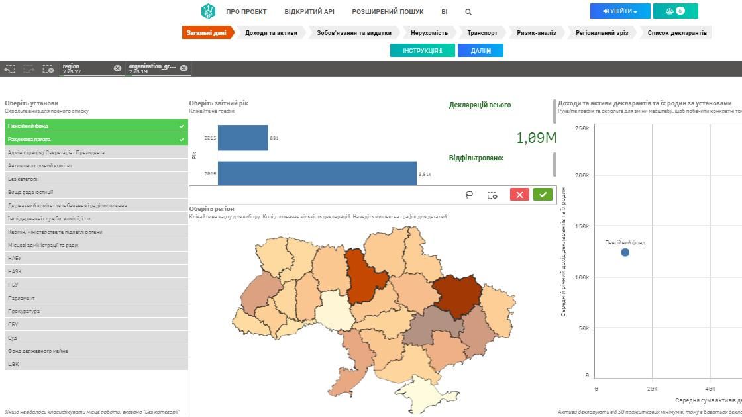The width and height of the screenshot is (742, 417).
Task: Remove the region filter via its X icon
Action: pos(117,68)
